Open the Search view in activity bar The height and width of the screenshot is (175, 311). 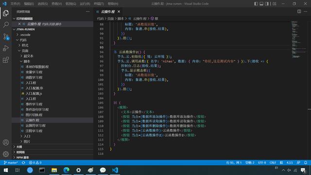6,25
